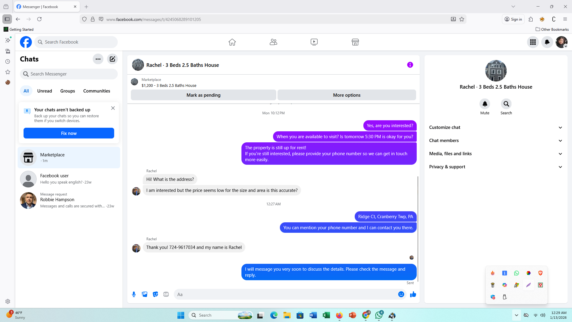
Task: Toggle the browser sidebar button
Action: [x=7, y=19]
